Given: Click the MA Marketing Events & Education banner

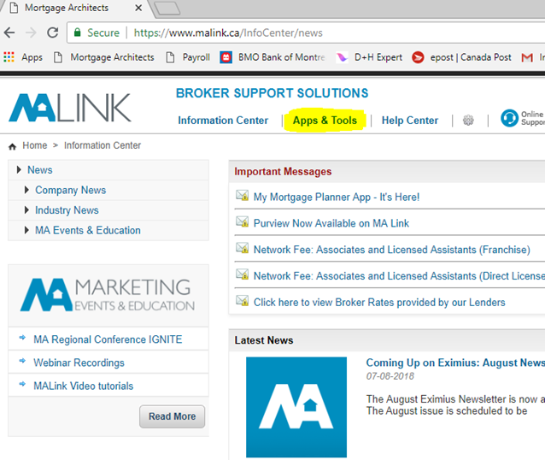Looking at the screenshot, I should pyautogui.click(x=108, y=295).
